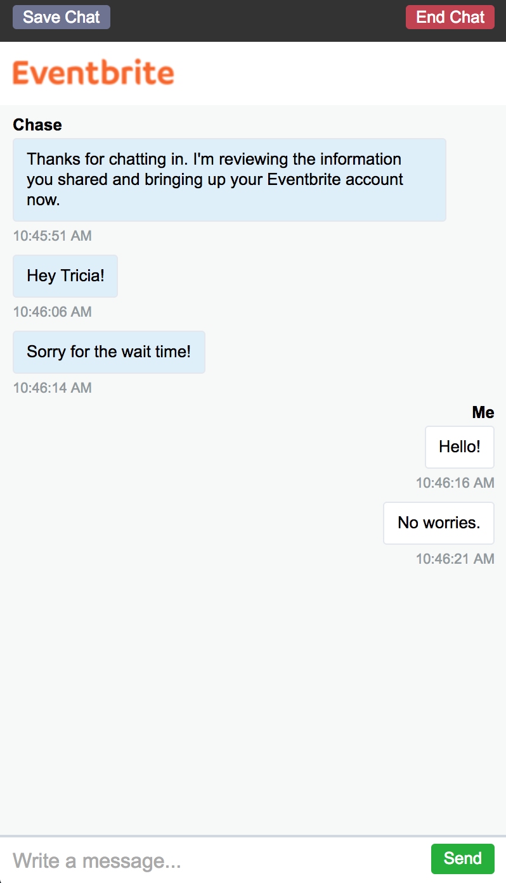Click the 'Sorry for the wait time!' bubble

pyautogui.click(x=109, y=352)
